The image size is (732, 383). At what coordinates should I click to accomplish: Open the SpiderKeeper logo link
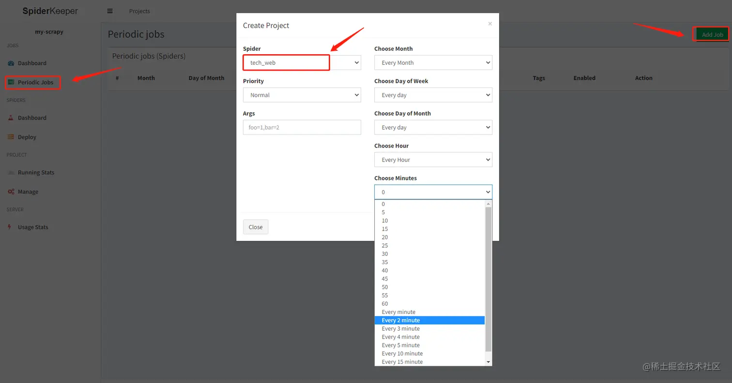pyautogui.click(x=50, y=11)
